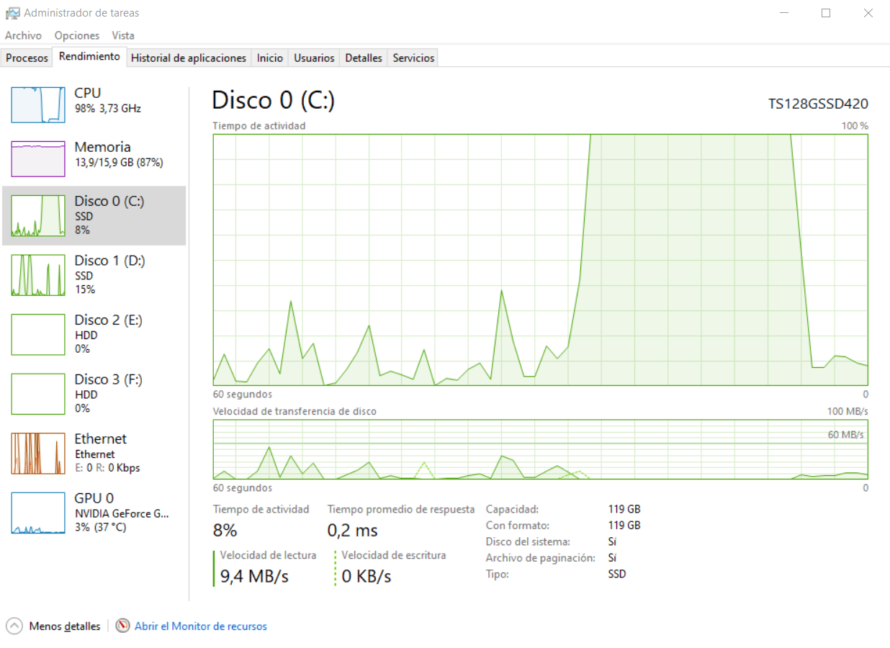
Task: Click the Monitor de recursos icon
Action: [x=122, y=626]
